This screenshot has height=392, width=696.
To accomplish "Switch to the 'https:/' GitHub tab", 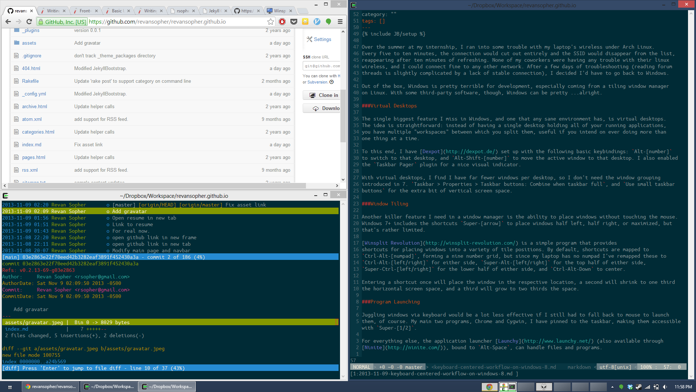I will pyautogui.click(x=247, y=11).
